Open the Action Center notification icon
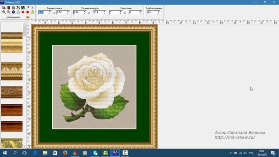The width and height of the screenshot is (279, 157). [x=273, y=153]
